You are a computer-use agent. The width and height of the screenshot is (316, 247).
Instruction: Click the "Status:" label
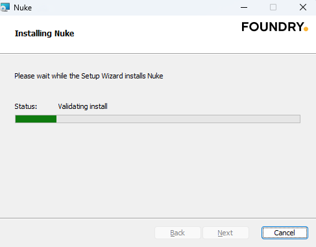26,106
